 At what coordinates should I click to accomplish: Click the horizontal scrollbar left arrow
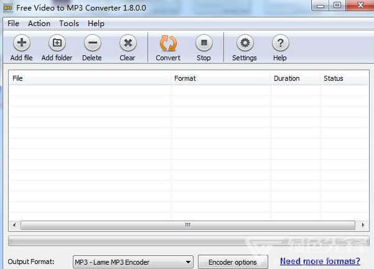[x=14, y=225]
